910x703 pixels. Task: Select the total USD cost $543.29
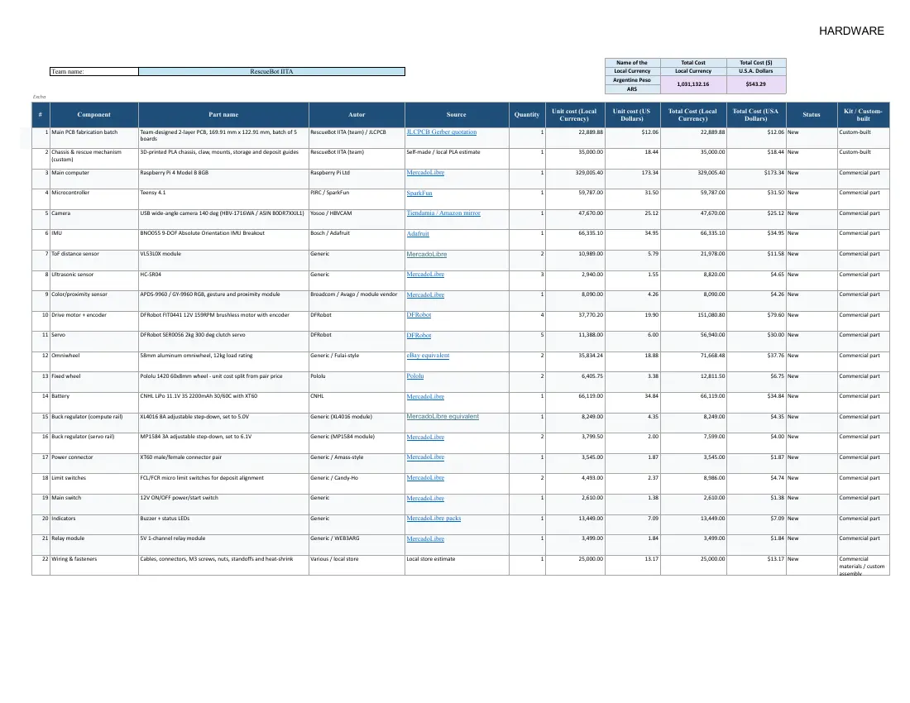point(756,84)
